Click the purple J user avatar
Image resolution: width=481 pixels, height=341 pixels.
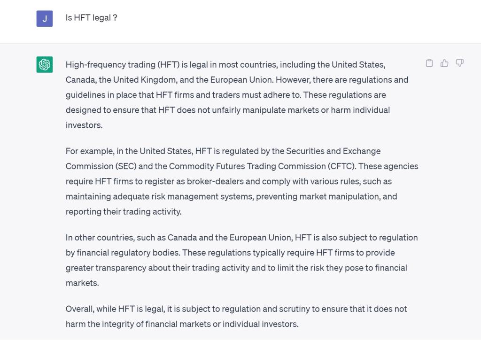[45, 19]
